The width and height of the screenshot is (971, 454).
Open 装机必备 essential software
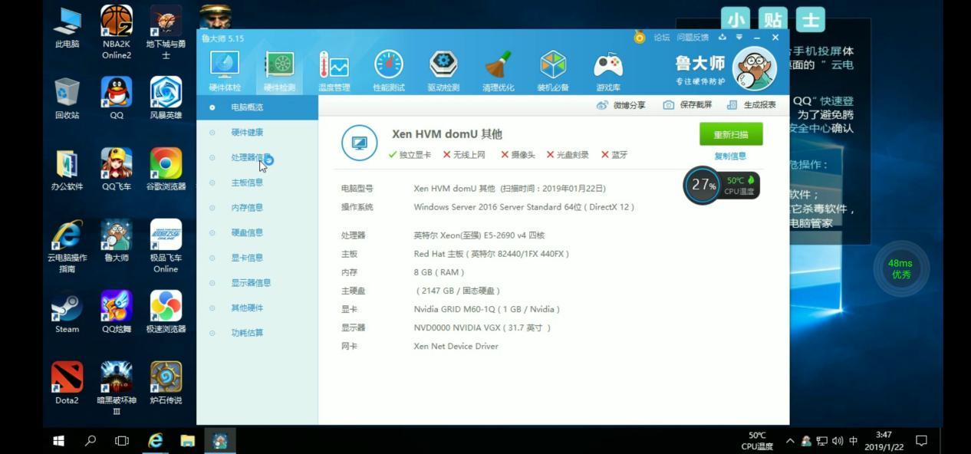tap(554, 69)
